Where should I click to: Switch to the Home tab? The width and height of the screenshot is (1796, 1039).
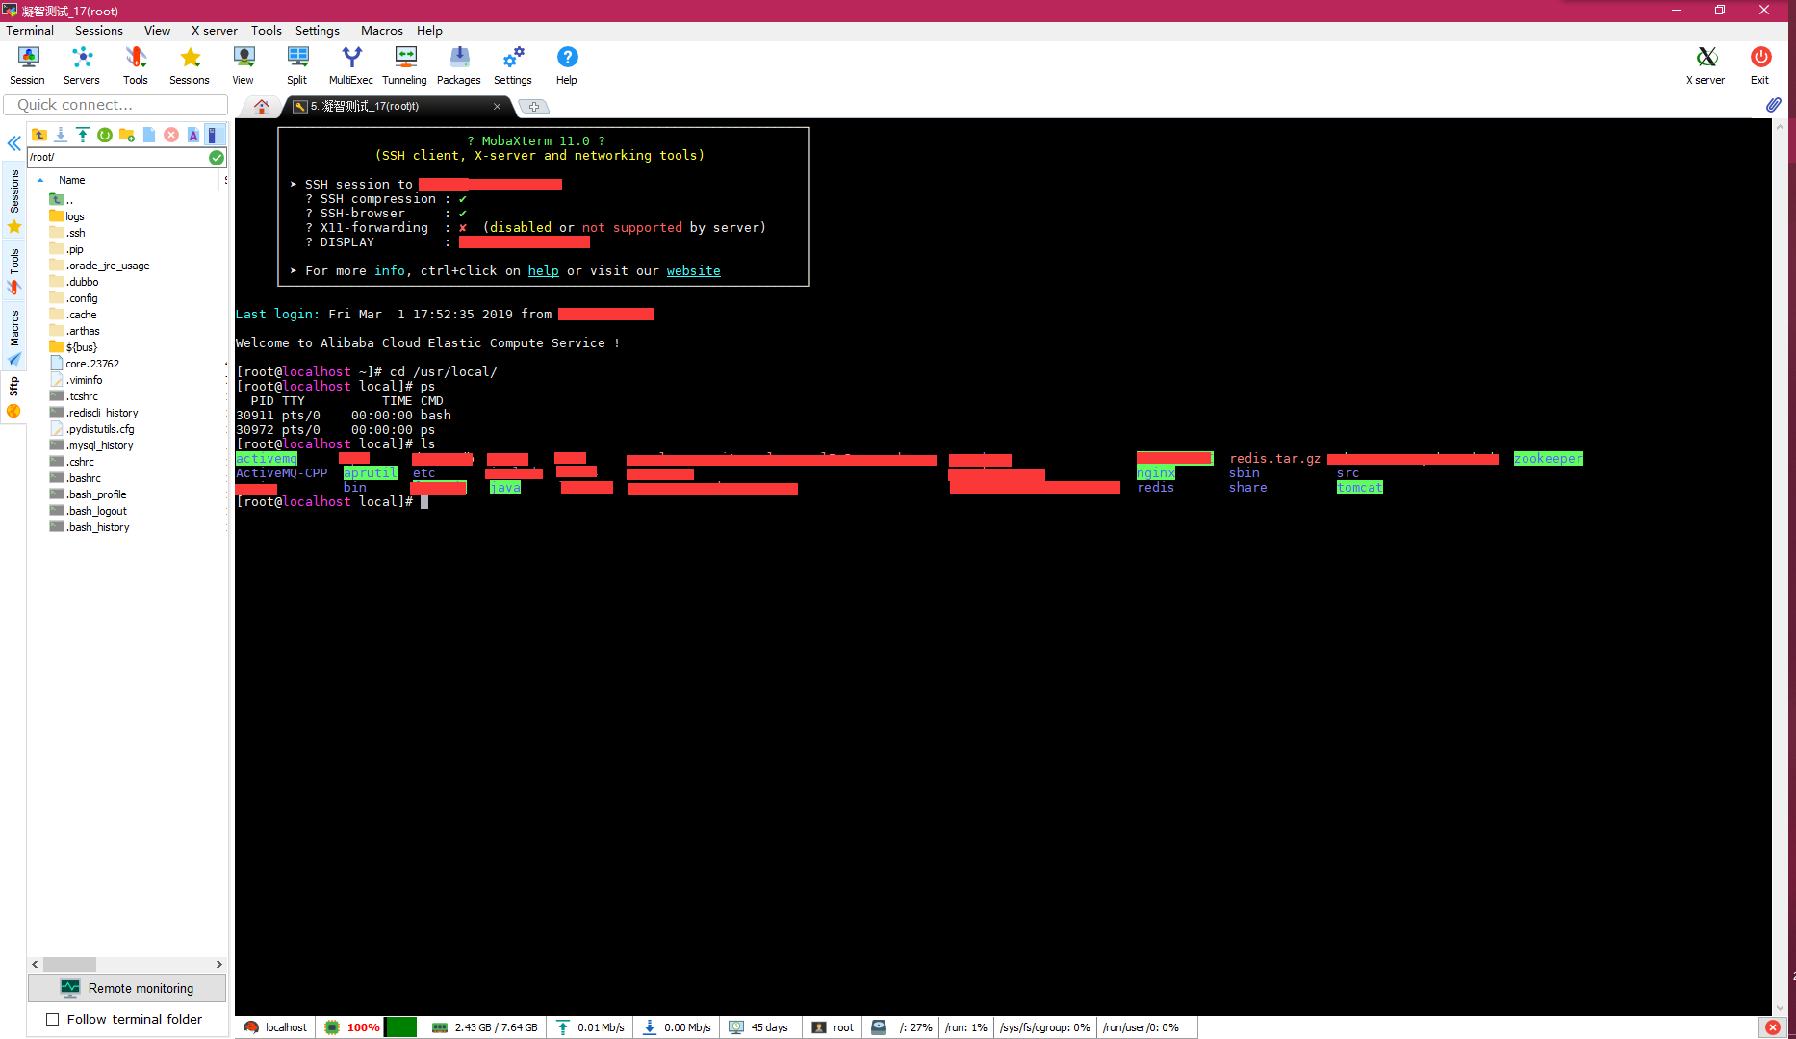(x=262, y=107)
